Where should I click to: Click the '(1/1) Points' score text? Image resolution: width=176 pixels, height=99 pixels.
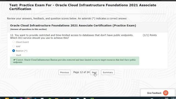[150, 35]
